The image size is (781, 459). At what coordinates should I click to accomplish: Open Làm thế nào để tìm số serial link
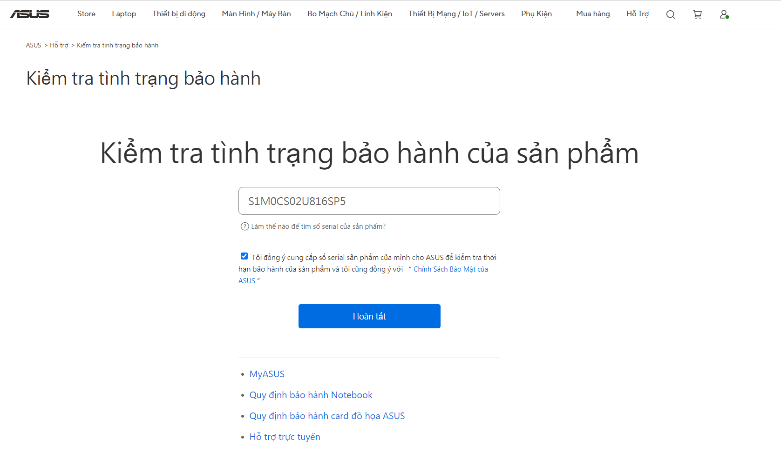point(318,226)
